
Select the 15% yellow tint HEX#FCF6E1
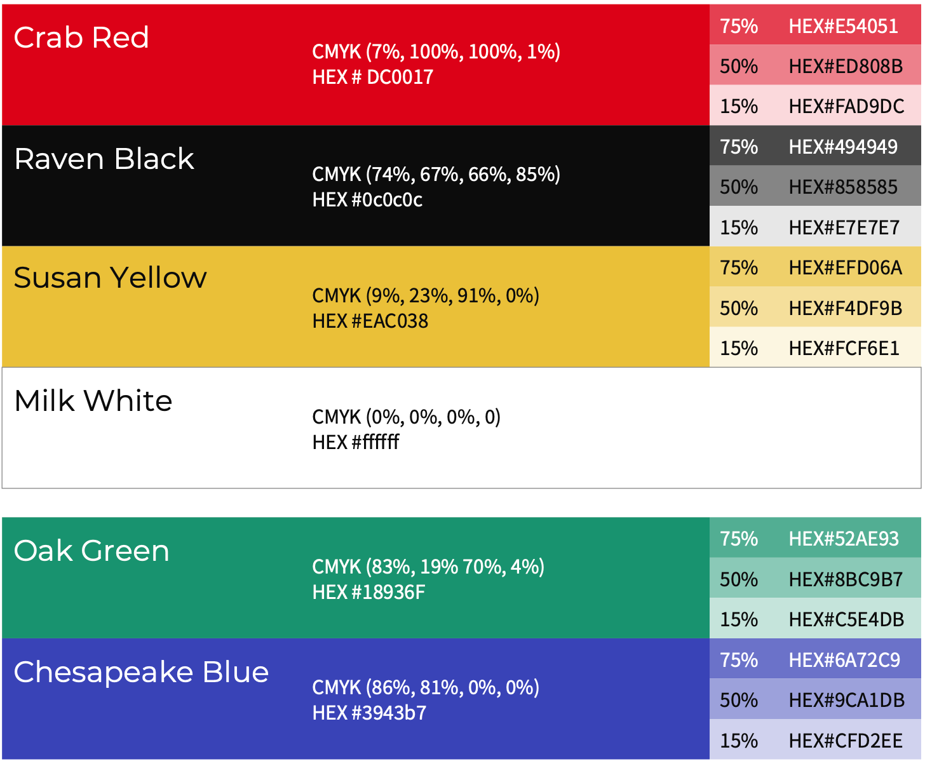[815, 347]
